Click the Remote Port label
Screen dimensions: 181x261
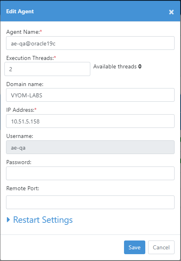click(23, 188)
